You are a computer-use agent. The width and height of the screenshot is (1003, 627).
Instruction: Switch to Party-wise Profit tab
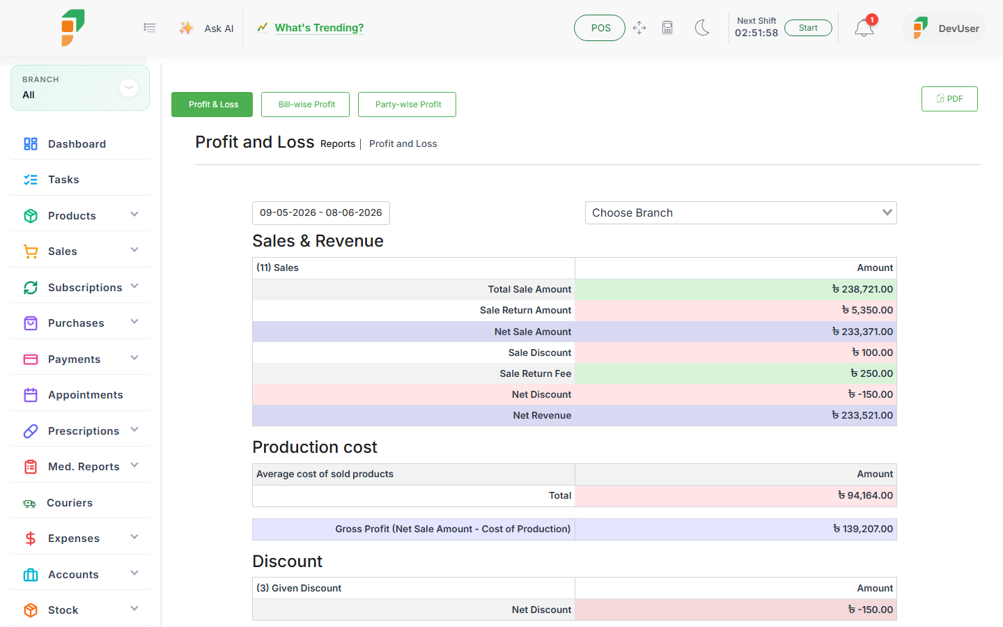[407, 104]
